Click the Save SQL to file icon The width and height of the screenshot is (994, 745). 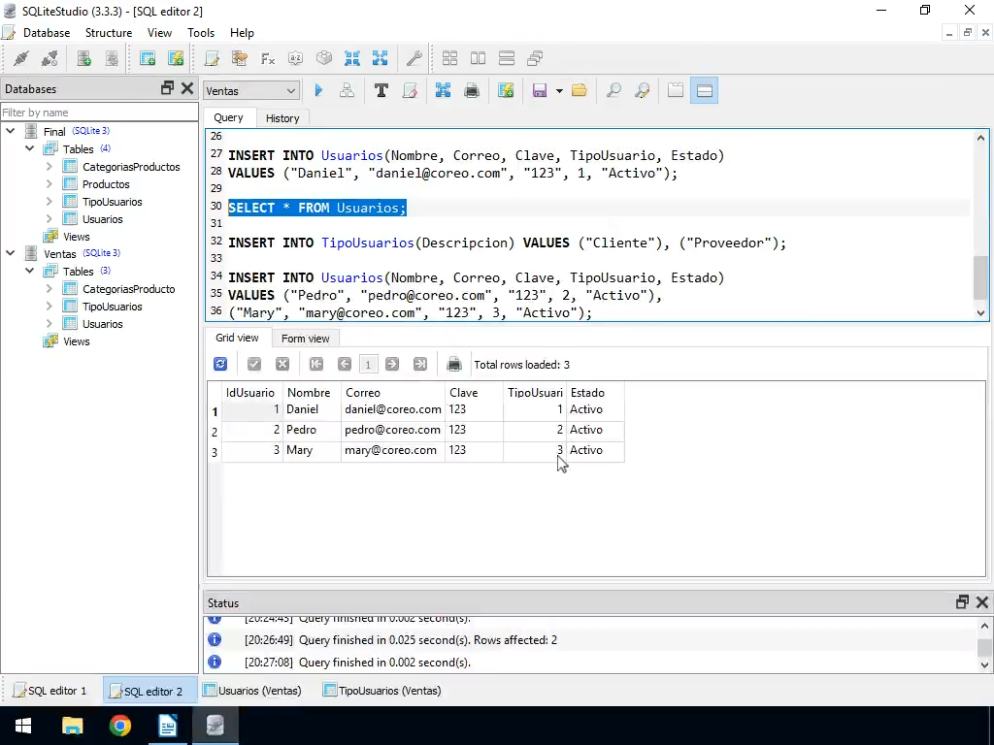click(540, 90)
